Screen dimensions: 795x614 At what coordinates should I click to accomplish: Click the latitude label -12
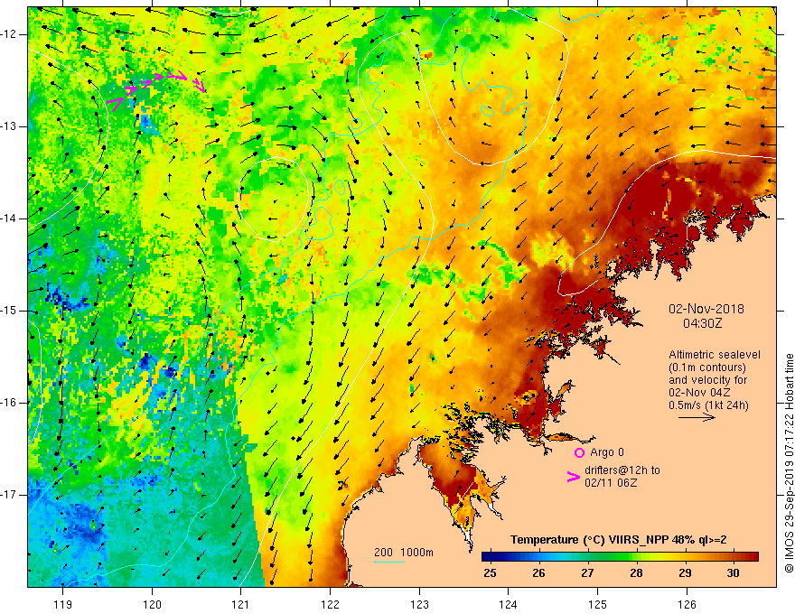[9, 34]
